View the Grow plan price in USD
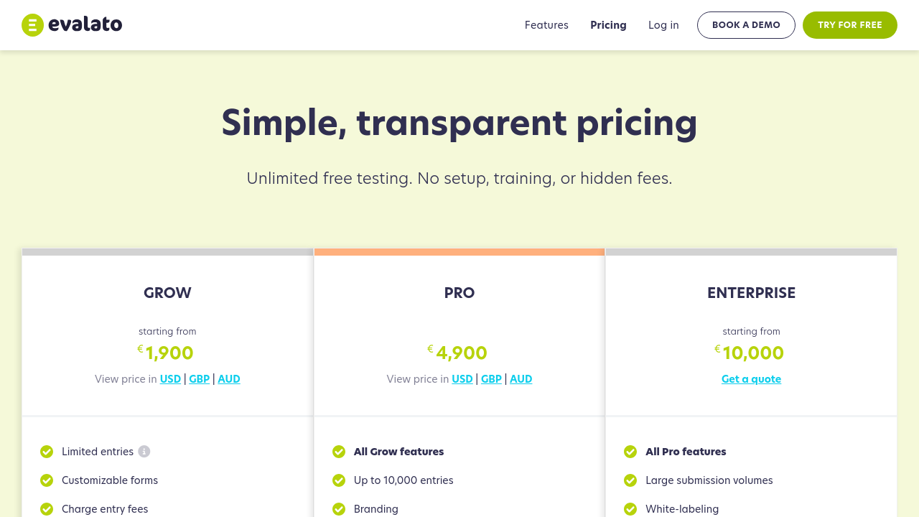The width and height of the screenshot is (919, 517). point(170,379)
